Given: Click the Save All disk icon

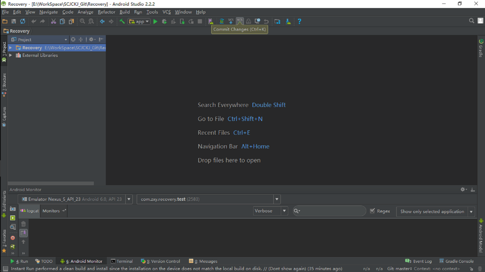Looking at the screenshot, I should [14, 21].
